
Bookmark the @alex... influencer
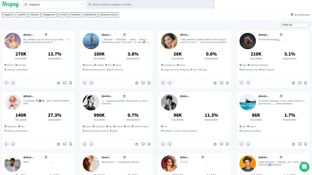coord(227,144)
